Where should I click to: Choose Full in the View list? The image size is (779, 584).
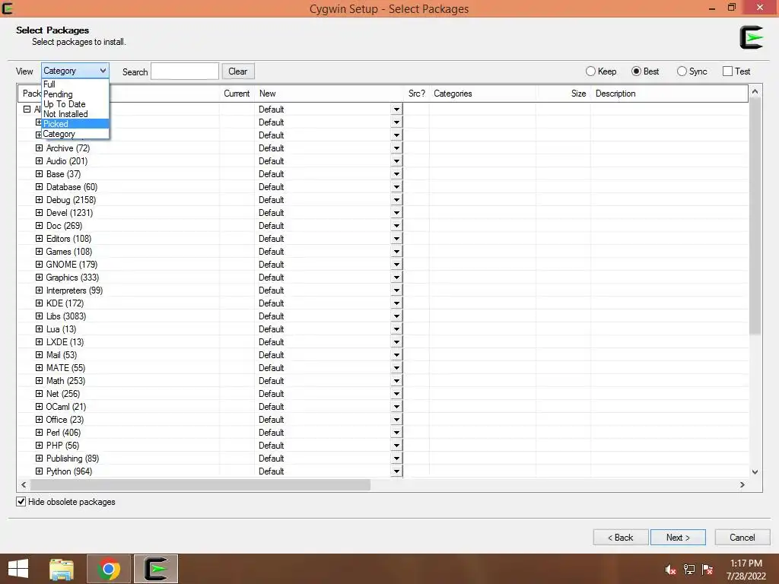(x=75, y=84)
